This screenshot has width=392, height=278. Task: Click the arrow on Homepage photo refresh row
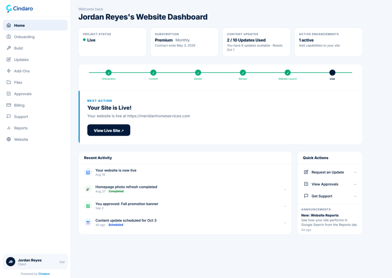coord(285,189)
